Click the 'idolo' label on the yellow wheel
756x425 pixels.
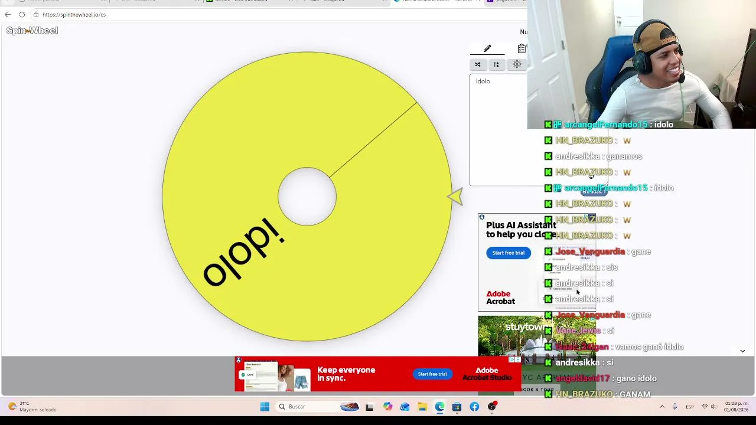[244, 253]
